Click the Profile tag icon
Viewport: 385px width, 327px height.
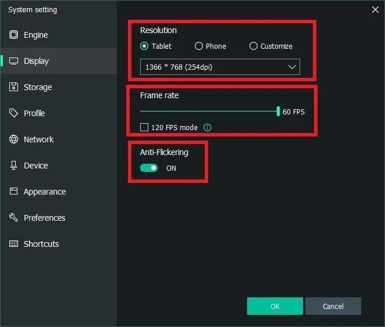point(13,113)
